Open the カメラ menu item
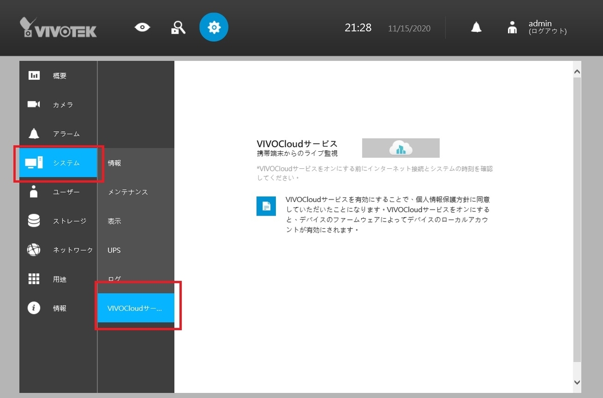 [58, 105]
